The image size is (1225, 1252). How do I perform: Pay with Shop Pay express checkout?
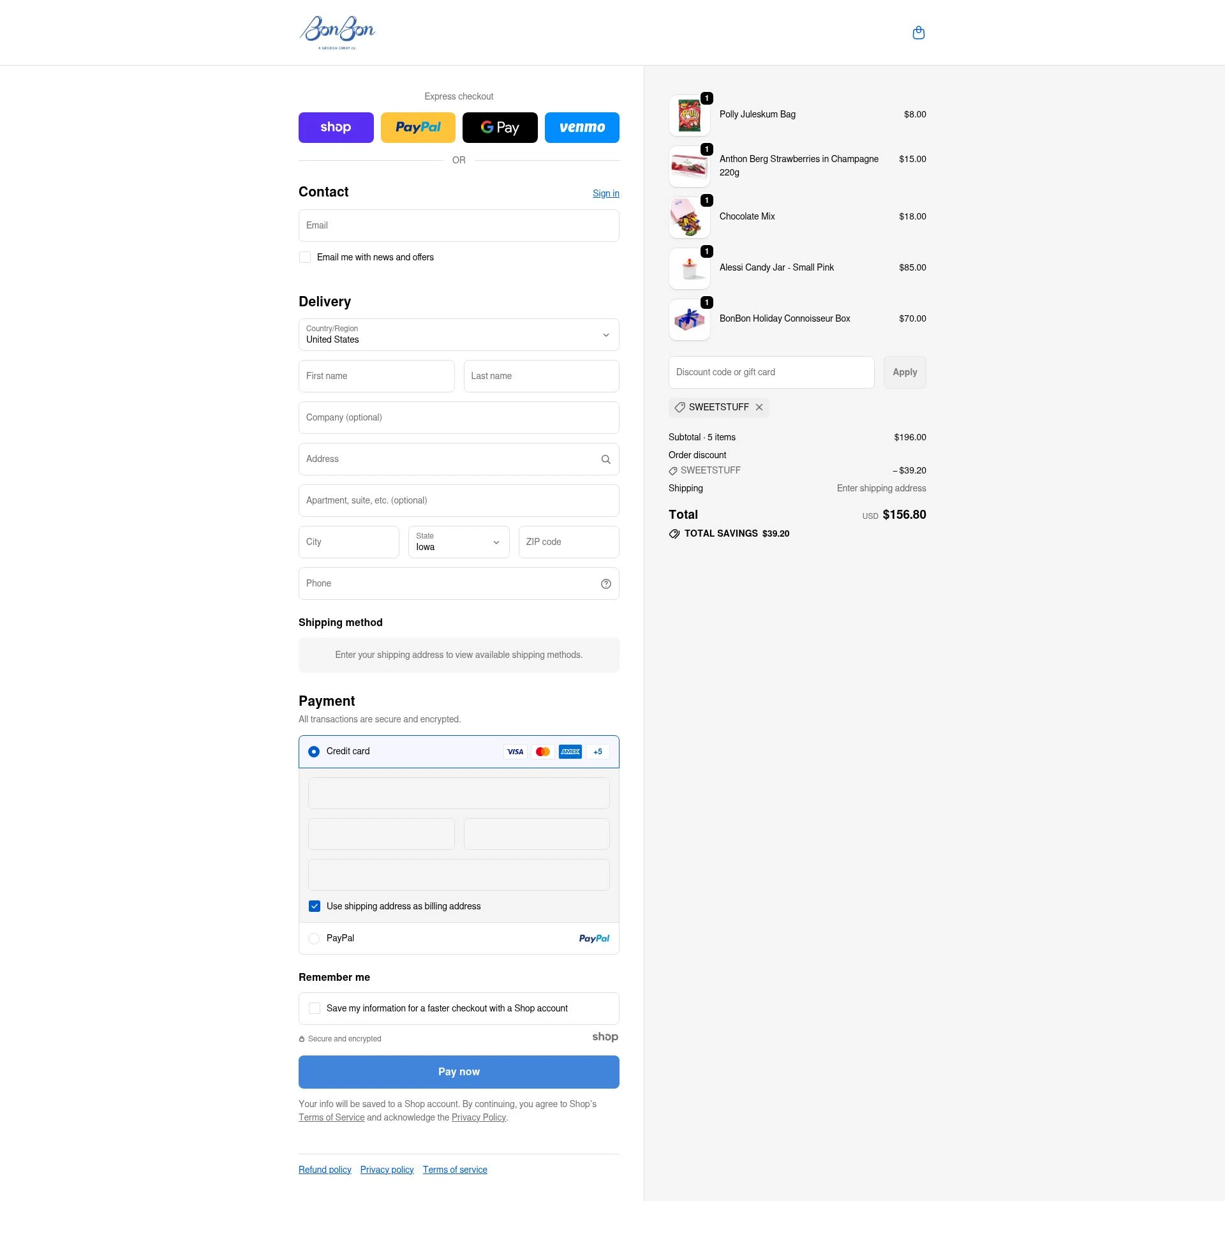[335, 127]
